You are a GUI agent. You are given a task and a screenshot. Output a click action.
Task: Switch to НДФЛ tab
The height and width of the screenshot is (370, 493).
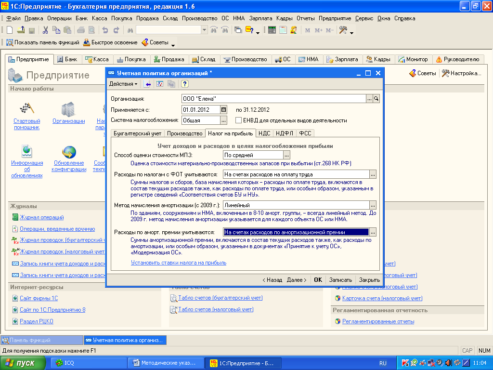[x=285, y=133]
